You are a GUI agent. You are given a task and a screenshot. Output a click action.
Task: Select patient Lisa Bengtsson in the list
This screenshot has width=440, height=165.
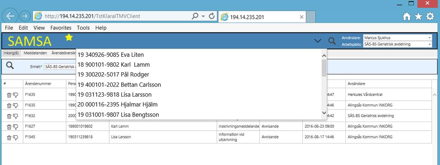pyautogui.click(x=199, y=115)
